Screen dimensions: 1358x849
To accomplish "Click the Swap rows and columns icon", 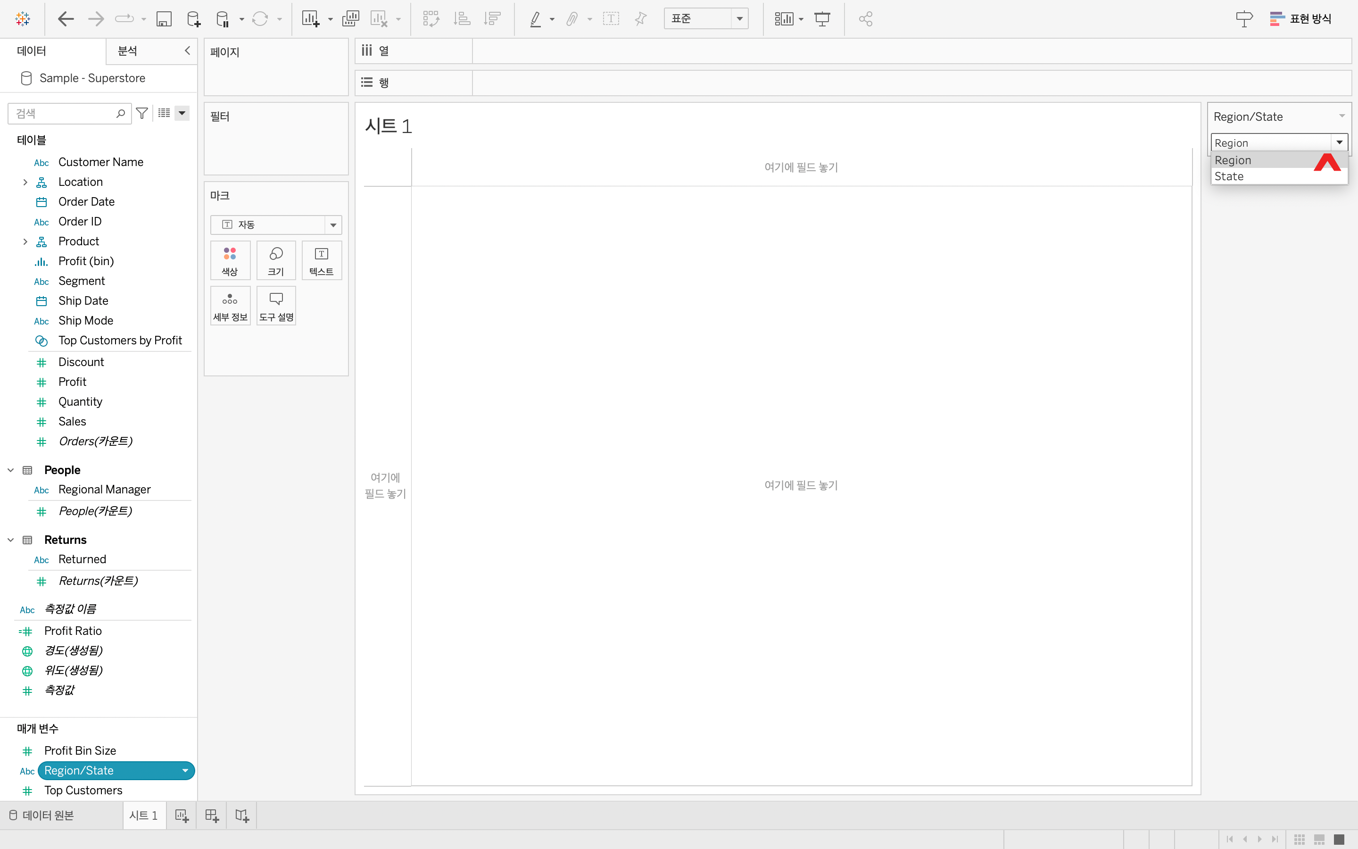I will click(431, 19).
